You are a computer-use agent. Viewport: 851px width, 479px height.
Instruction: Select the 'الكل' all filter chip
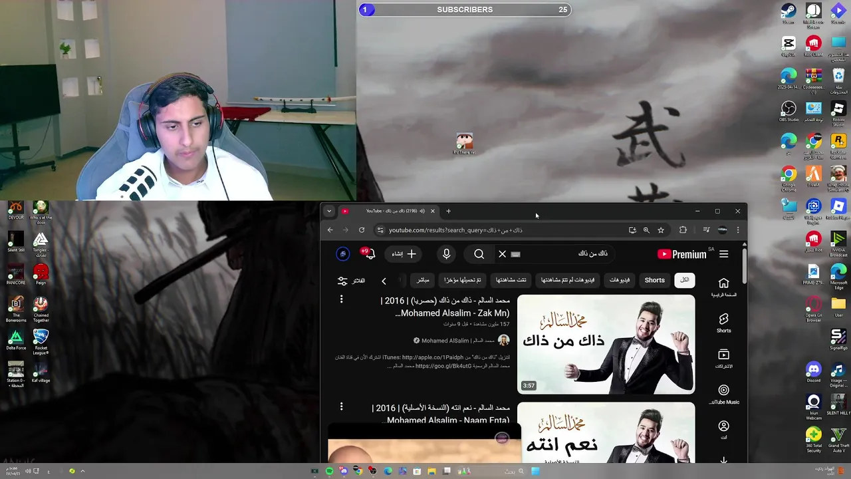click(684, 280)
